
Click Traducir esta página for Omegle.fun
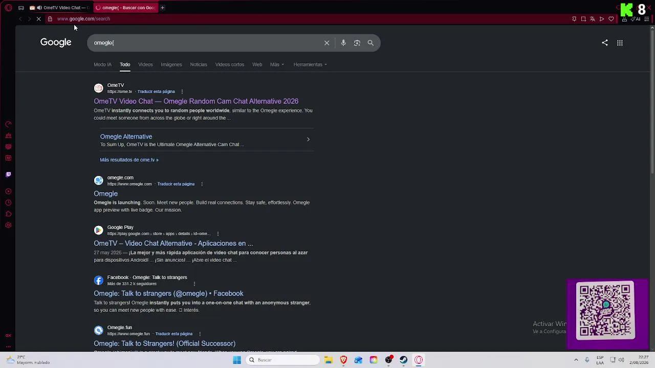pos(174,334)
